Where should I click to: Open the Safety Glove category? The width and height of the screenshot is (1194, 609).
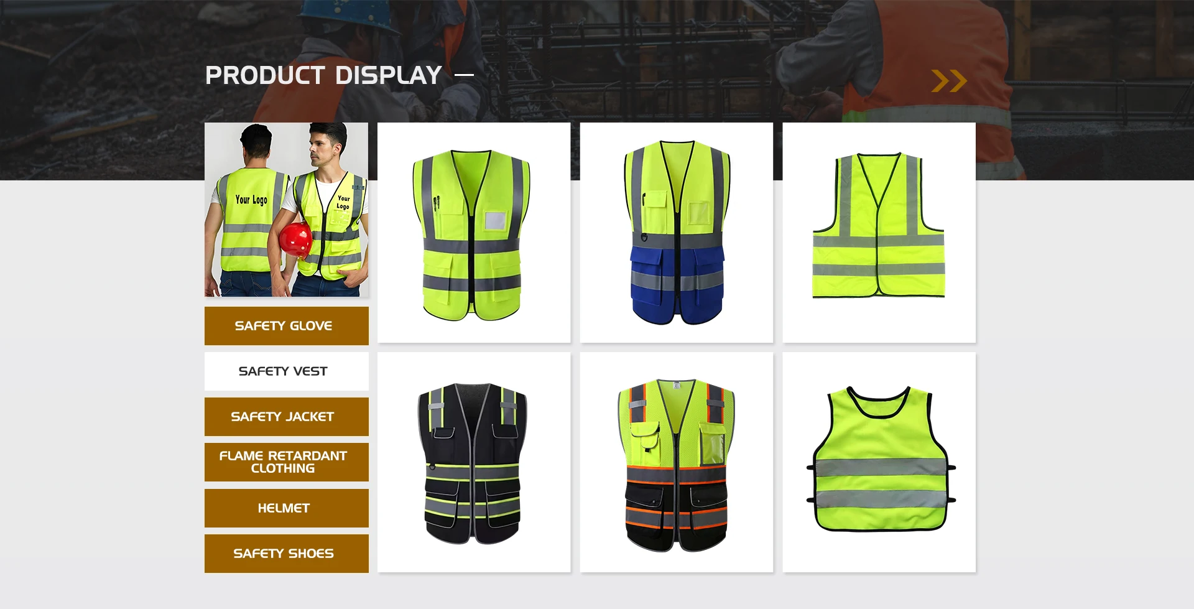[x=286, y=325]
